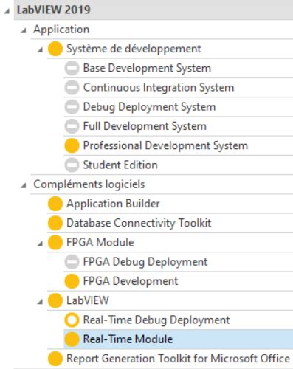Viewport: 293px width, 369px height.
Task: Select Database Connectivity Toolkit row
Action: tap(170, 223)
